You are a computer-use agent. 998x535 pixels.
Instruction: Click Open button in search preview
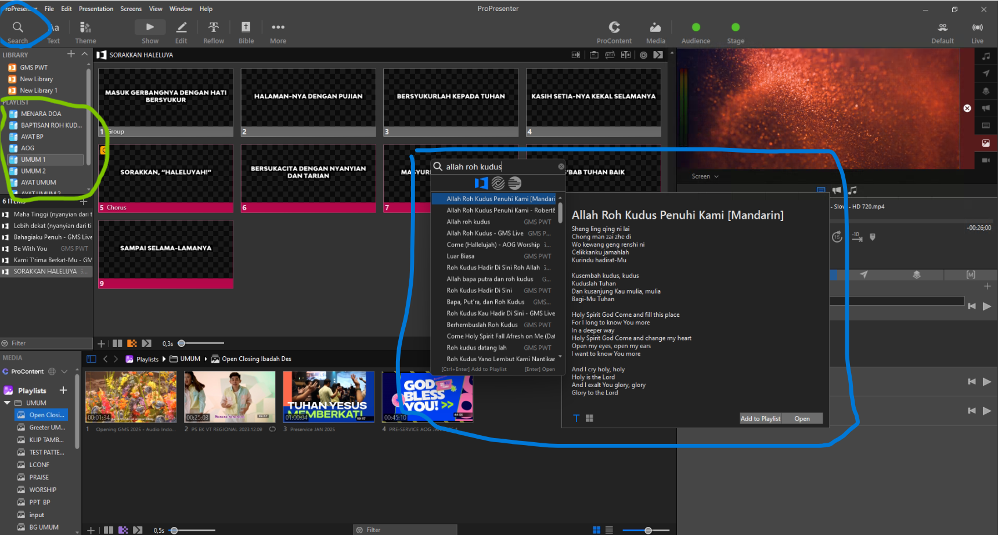(802, 418)
